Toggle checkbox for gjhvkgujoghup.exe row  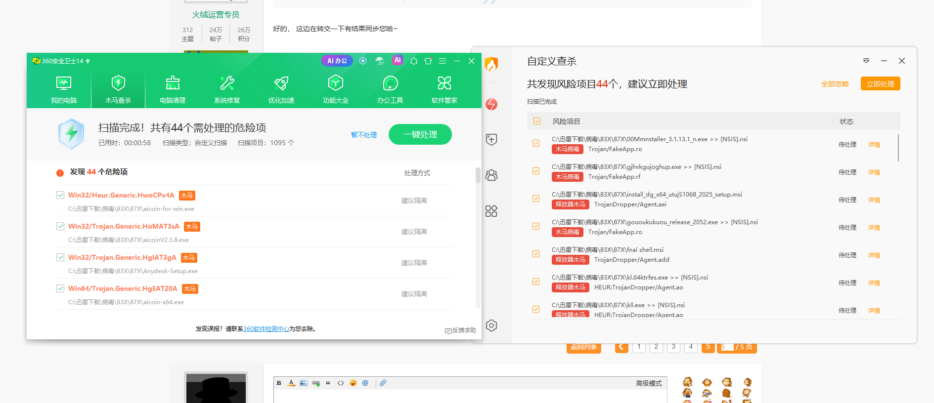[536, 171]
